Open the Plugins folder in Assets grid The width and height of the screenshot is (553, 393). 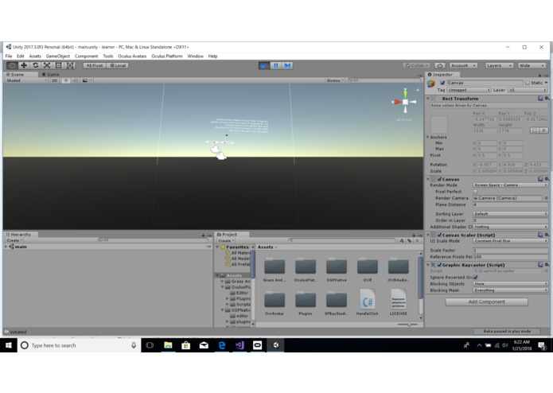click(305, 302)
